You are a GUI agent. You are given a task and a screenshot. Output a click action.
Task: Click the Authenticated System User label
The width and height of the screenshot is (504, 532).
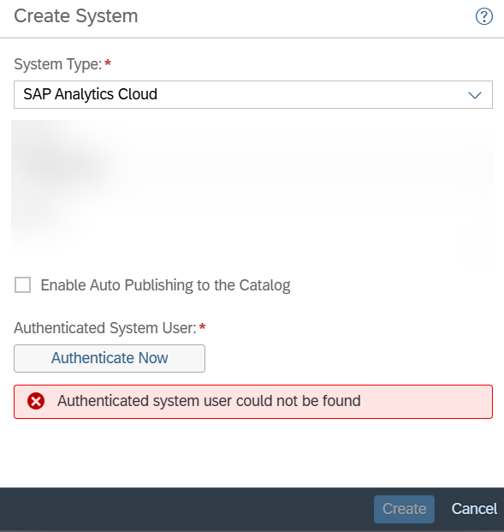pos(105,328)
